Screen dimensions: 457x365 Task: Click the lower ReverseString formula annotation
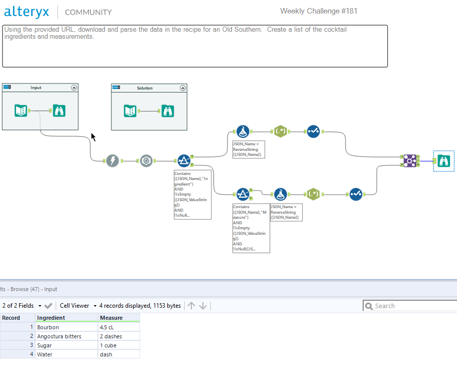tap(286, 212)
